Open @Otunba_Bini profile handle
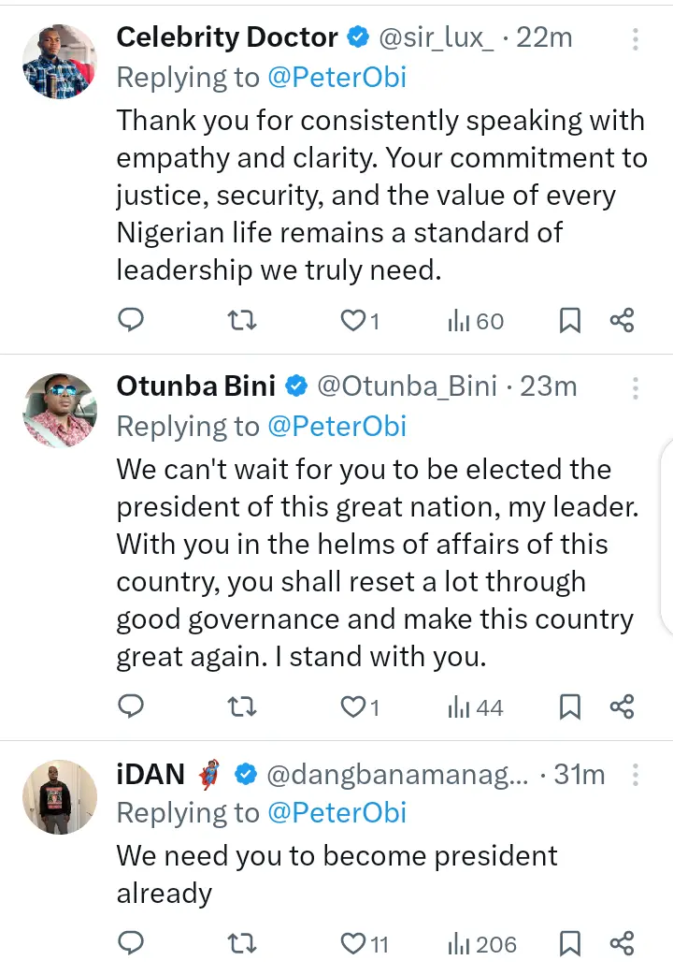 (x=407, y=386)
